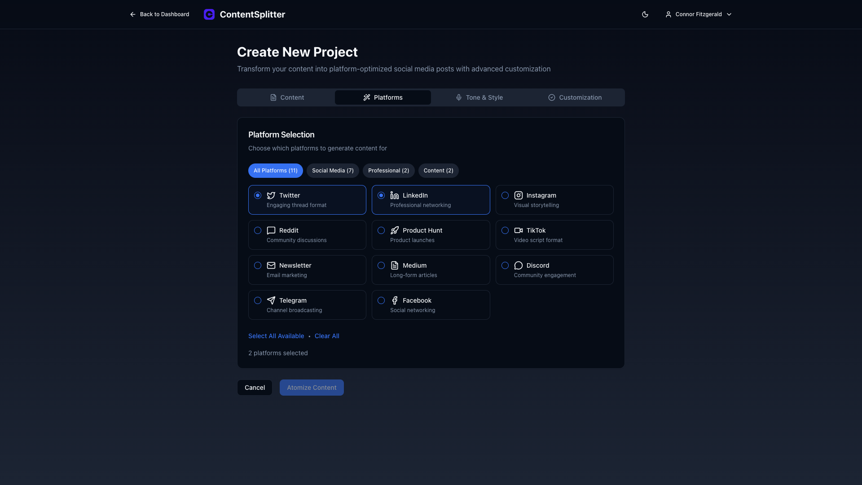Click the ContentSplitter brand name
This screenshot has width=862, height=485.
(x=252, y=14)
